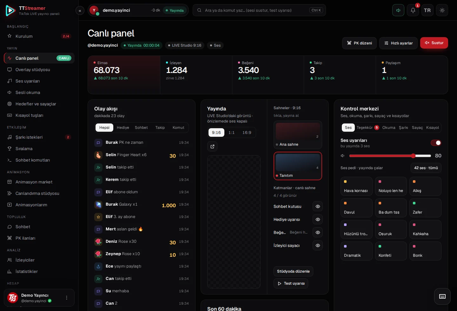This screenshot has height=311, width=457.
Task: Open Şarkı istekleri in the sidebar
Action: click(39, 137)
